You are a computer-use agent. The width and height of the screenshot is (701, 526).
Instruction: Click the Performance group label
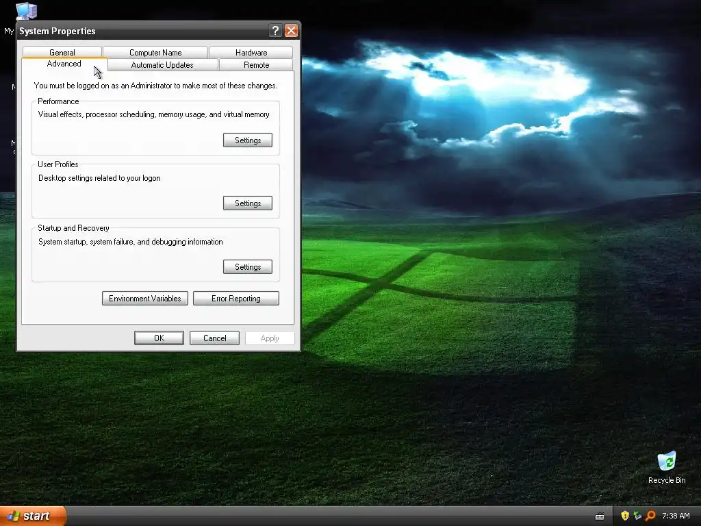point(58,101)
